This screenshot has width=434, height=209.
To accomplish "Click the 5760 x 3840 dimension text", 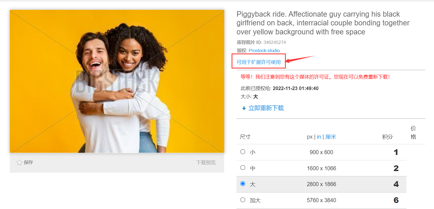I will pos(321,200).
